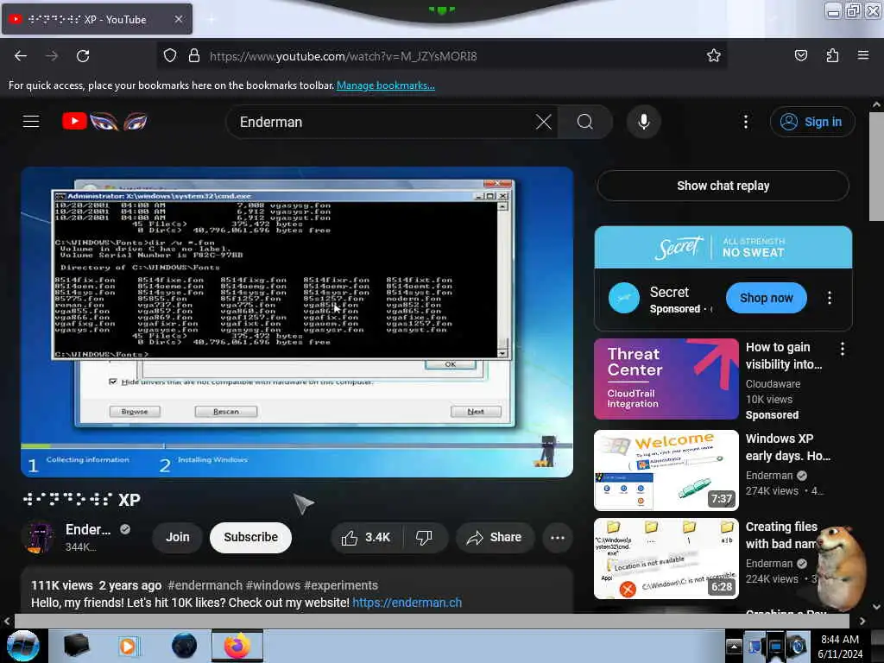Close the YouTube browser tab
The width and height of the screenshot is (884, 663).
[x=179, y=19]
